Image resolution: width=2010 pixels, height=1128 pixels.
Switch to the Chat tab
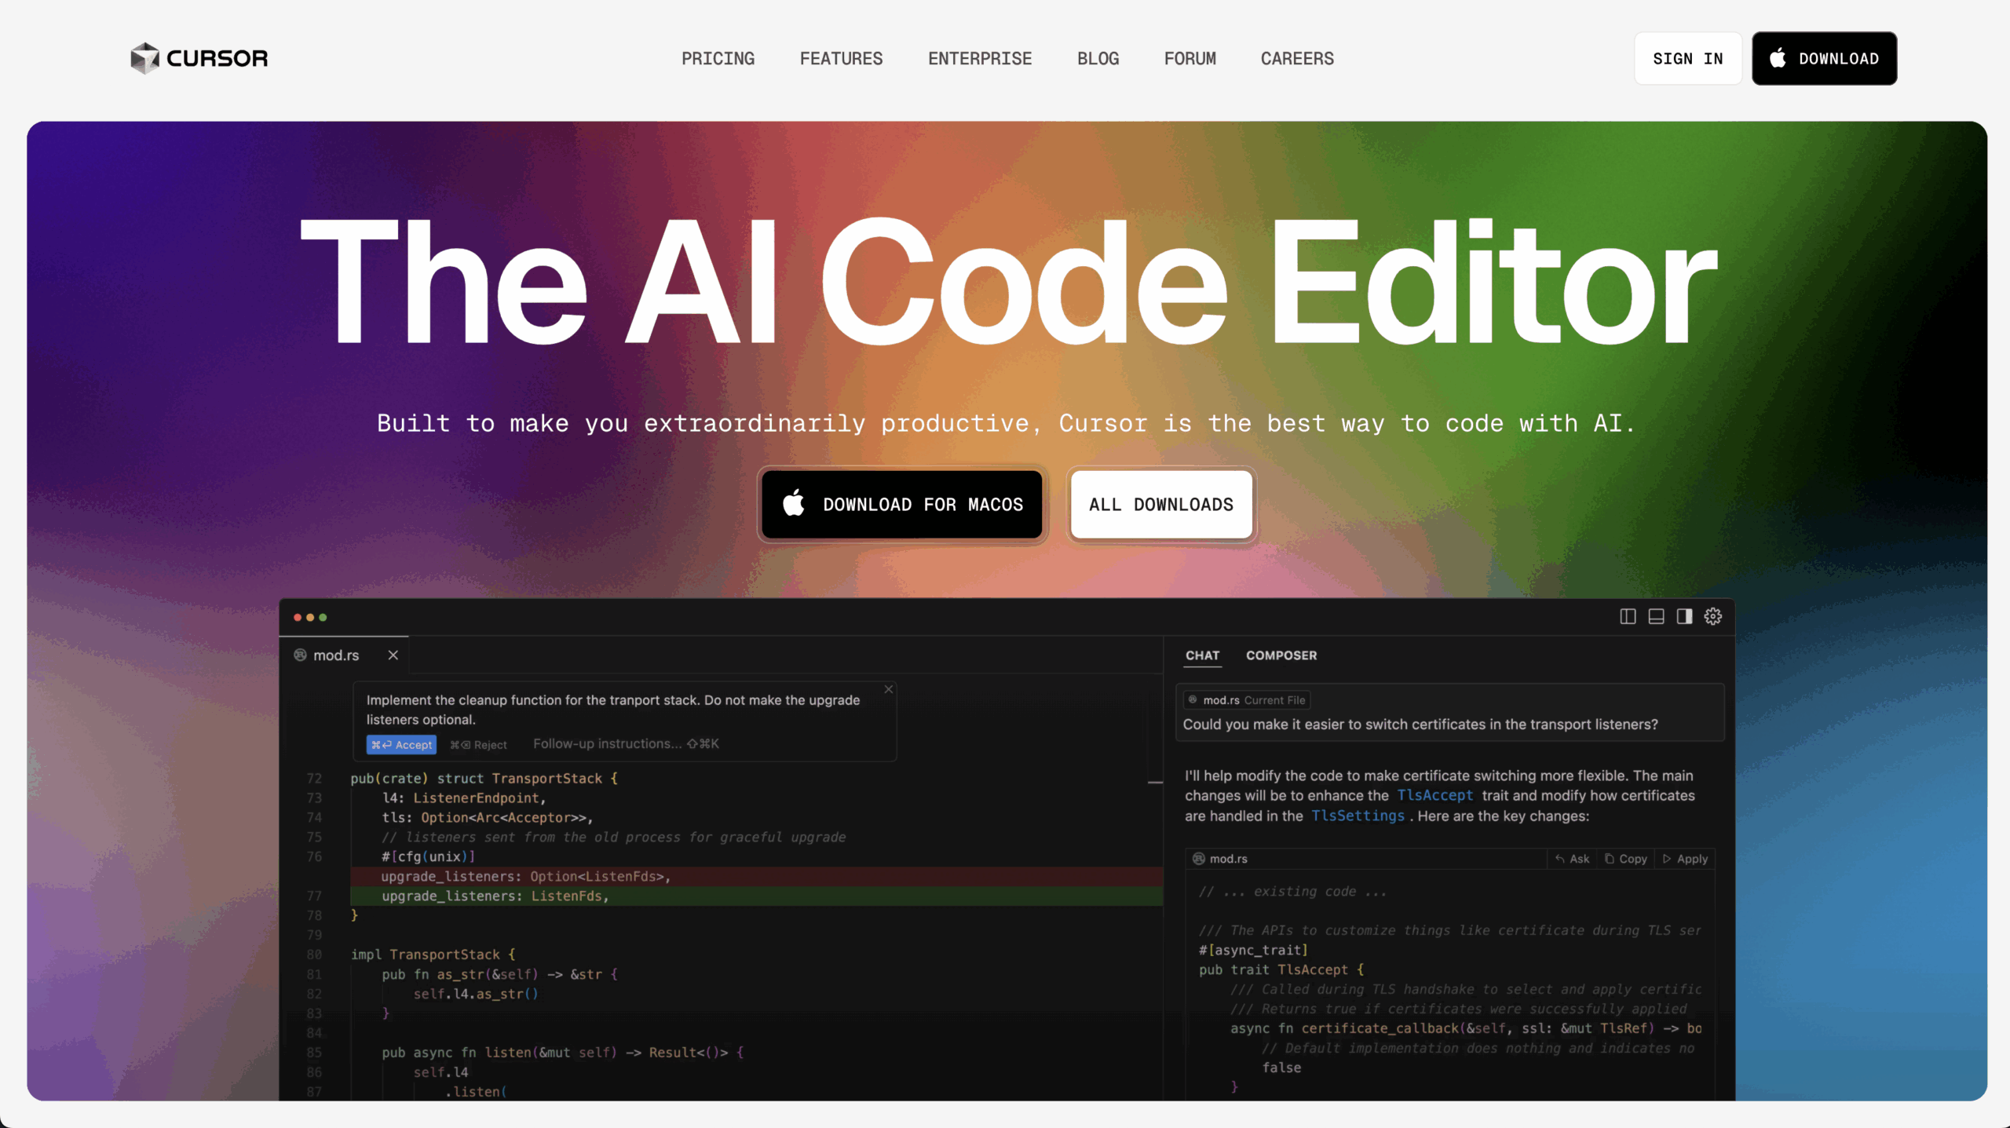1202,655
